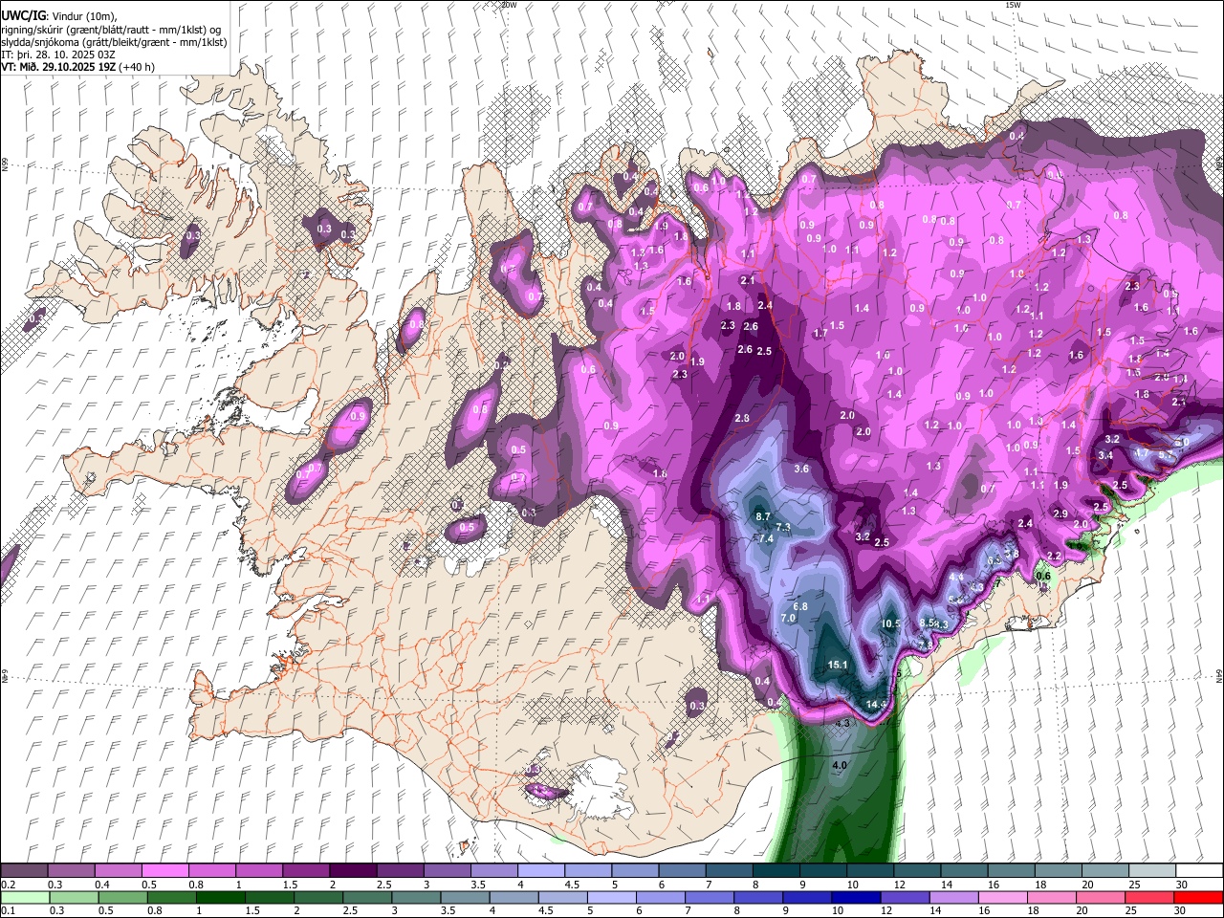Viewport: 1224px width, 918px height.
Task: Select the '7.0' map value
Action: tap(788, 618)
